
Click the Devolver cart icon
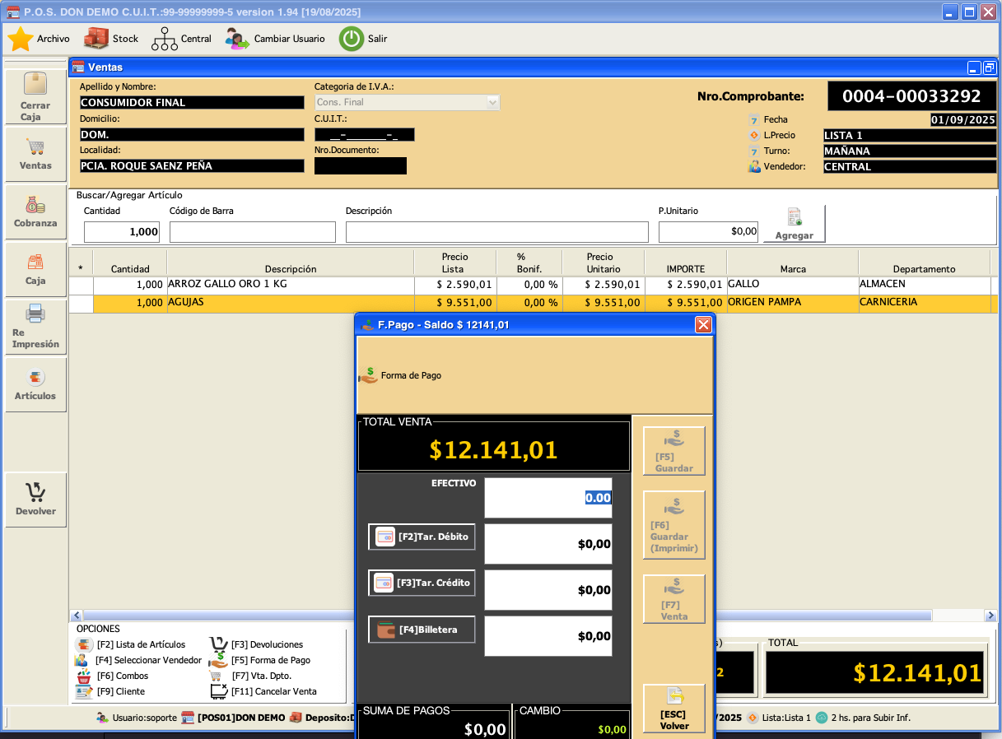click(35, 494)
